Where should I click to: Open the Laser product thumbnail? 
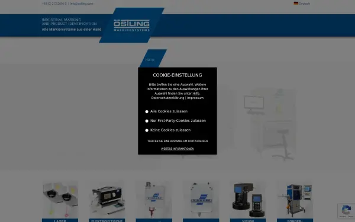coord(60,200)
